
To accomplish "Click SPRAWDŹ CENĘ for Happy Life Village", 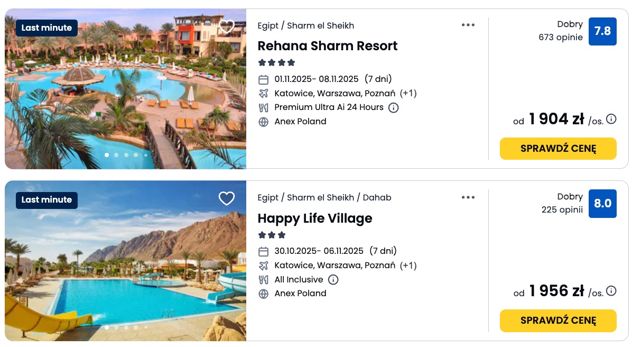I will (x=558, y=321).
